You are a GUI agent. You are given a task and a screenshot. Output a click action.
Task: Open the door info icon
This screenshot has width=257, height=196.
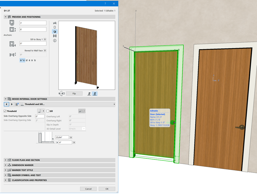[x=55, y=40]
